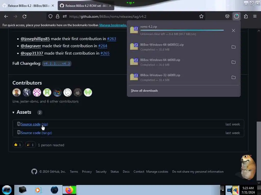The image size is (261, 195).
Task: Click the roms-4.2.zip download progress bar
Action: 182,30
